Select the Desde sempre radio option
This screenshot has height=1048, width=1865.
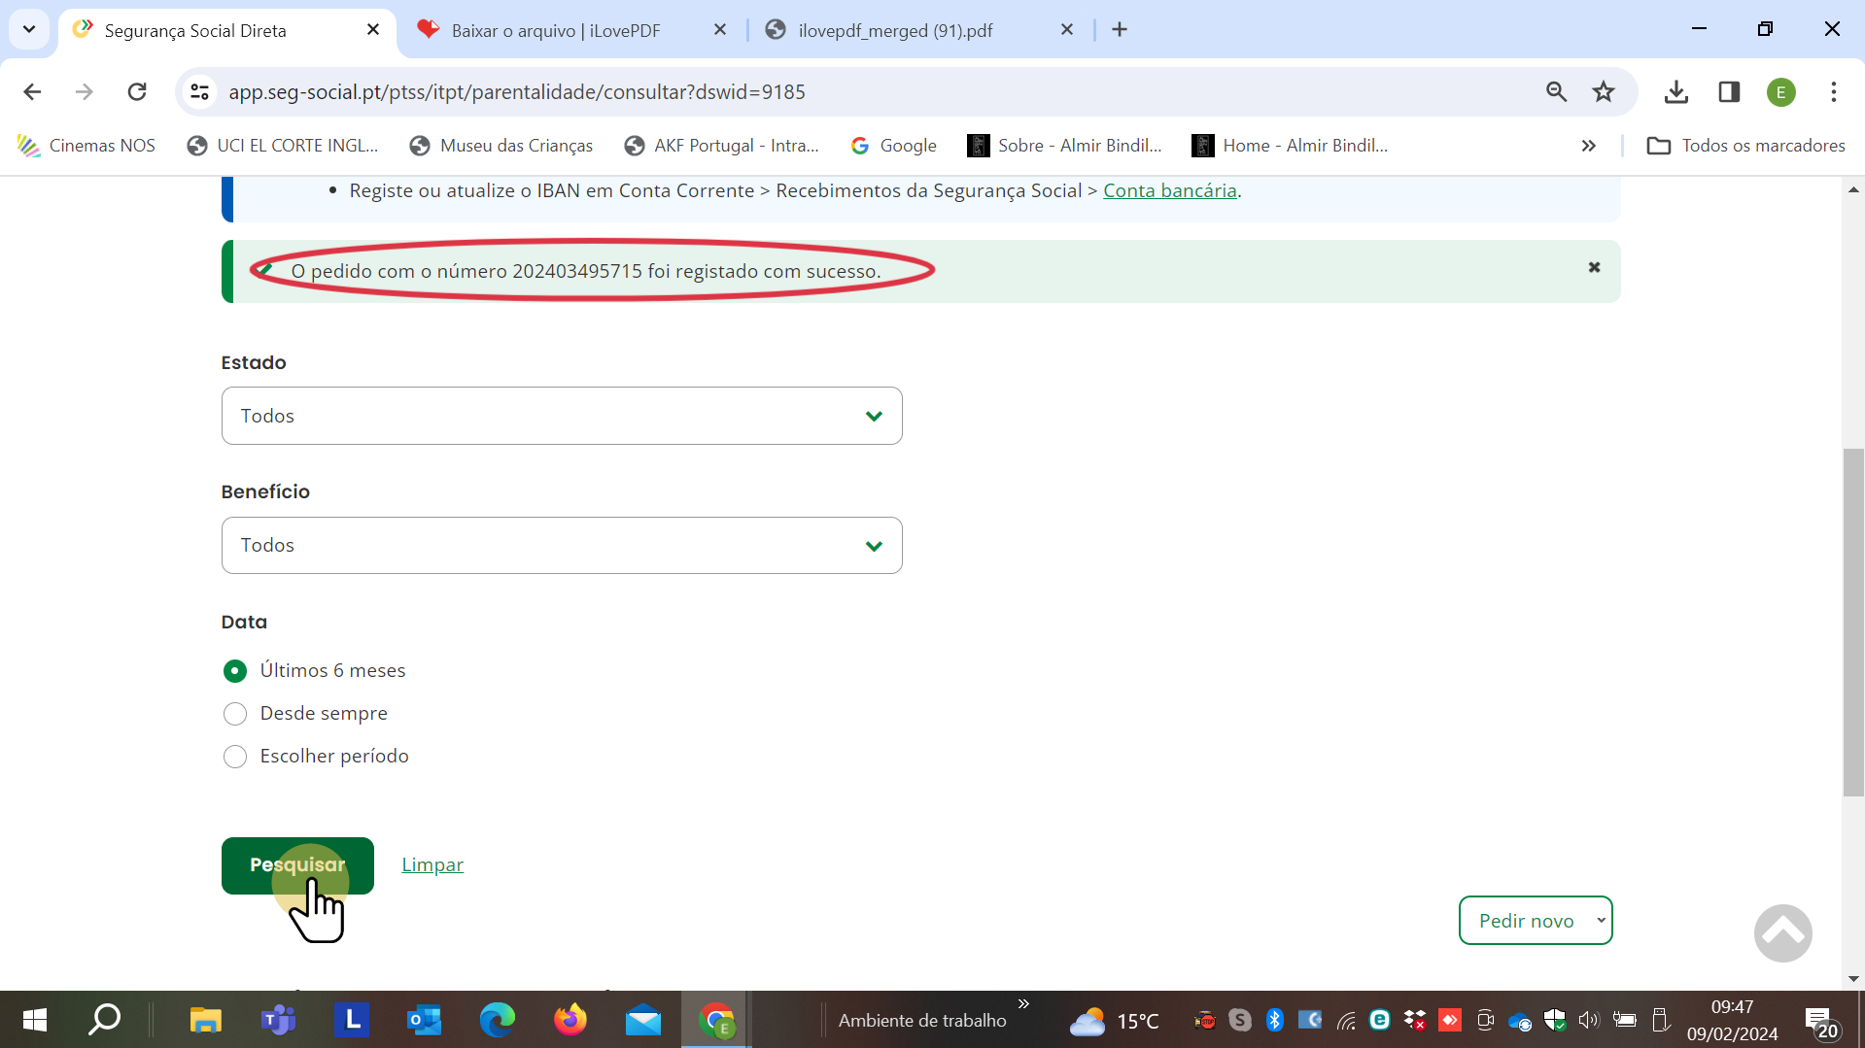pyautogui.click(x=235, y=714)
